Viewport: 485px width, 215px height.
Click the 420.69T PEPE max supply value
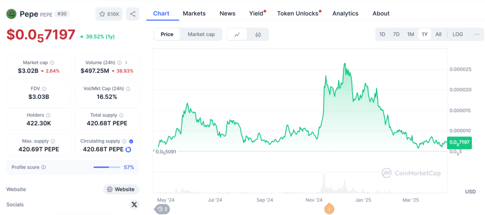click(39, 149)
